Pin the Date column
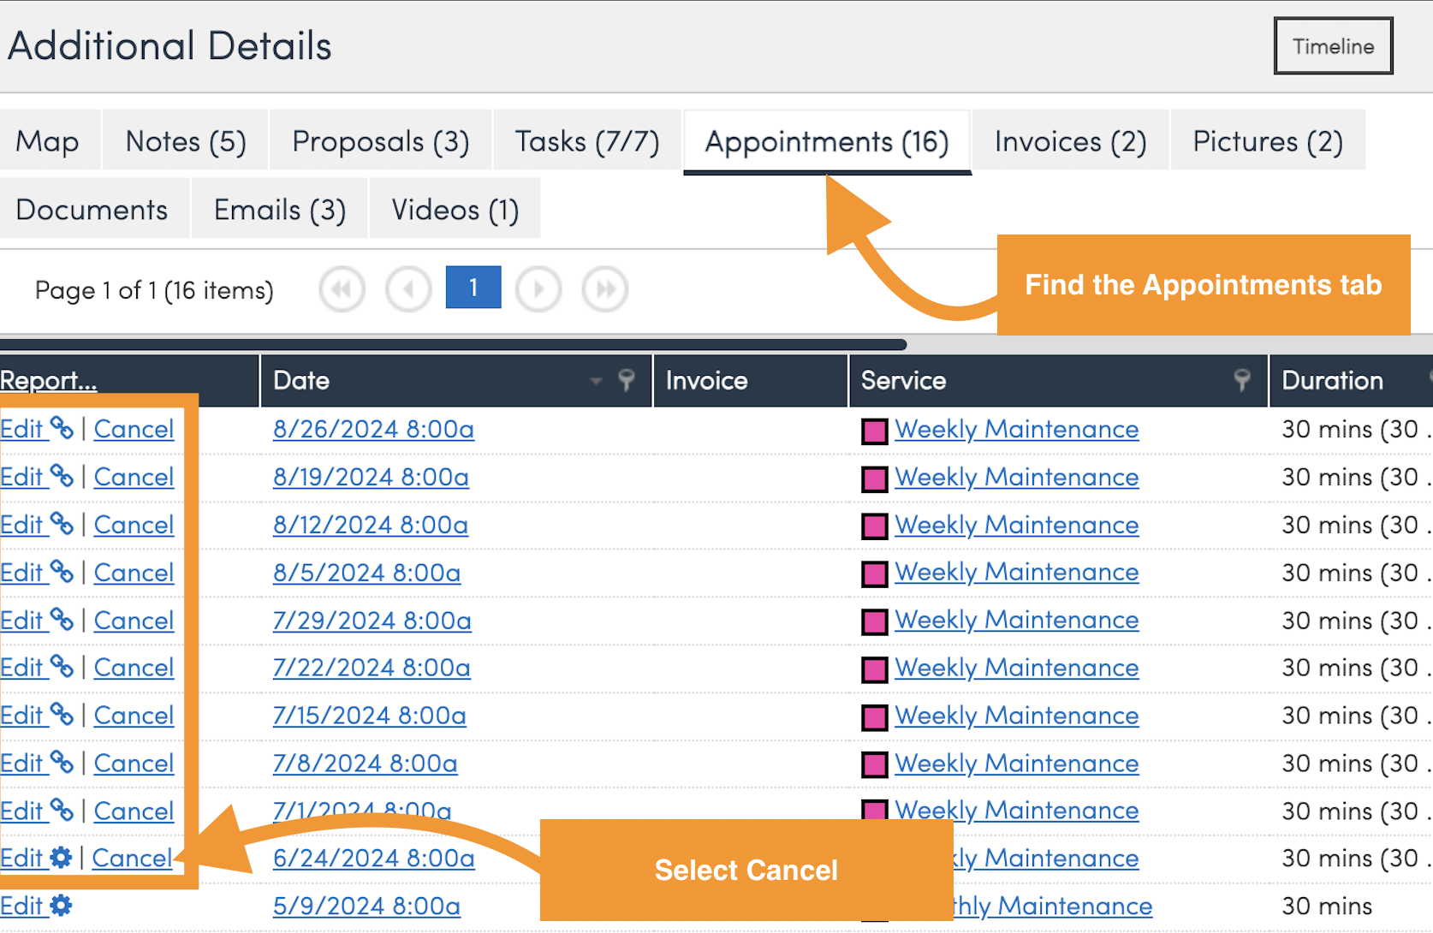The height and width of the screenshot is (933, 1433). click(x=627, y=380)
